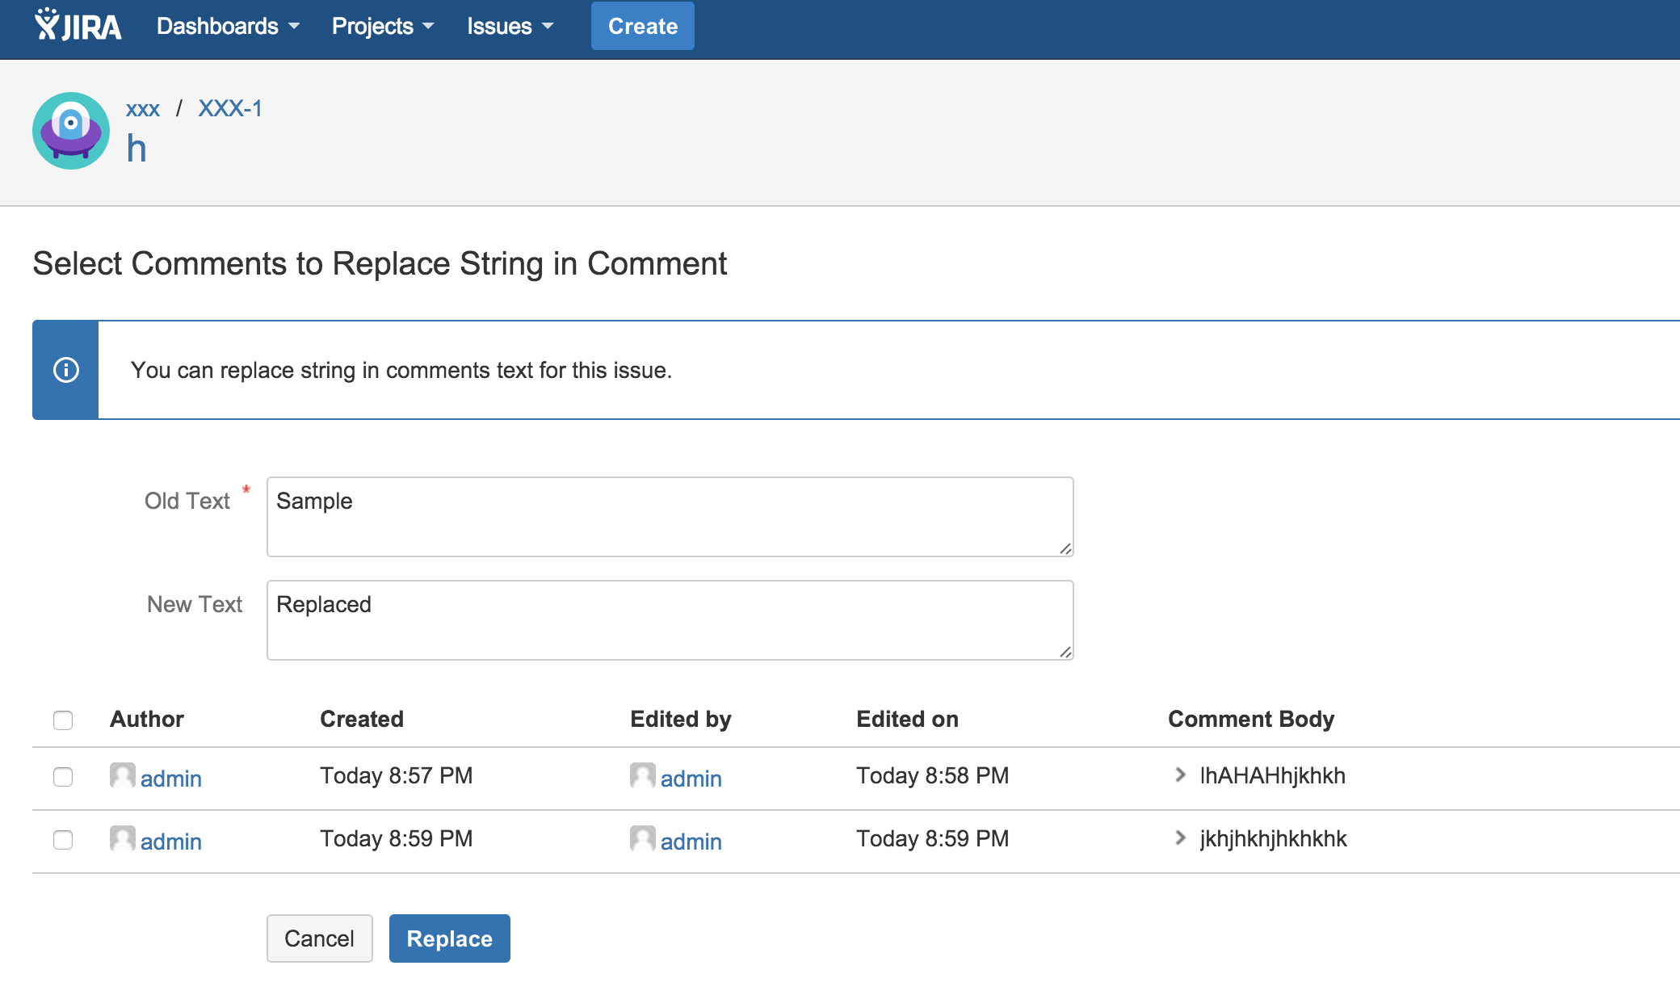Click the Author column header
This screenshot has height=995, width=1680.
click(147, 719)
